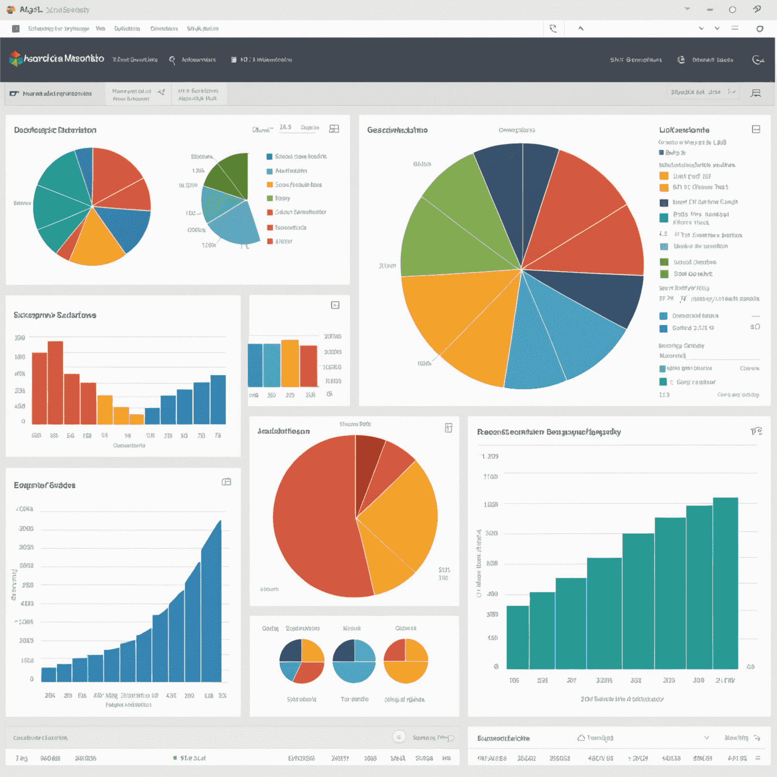Toggle the blue legend box beside '80' value
Viewport: 777px width, 777px height.
(663, 328)
